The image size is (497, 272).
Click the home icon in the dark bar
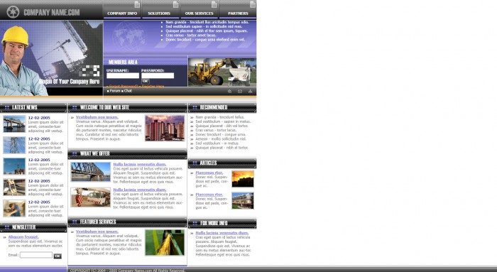229,92
